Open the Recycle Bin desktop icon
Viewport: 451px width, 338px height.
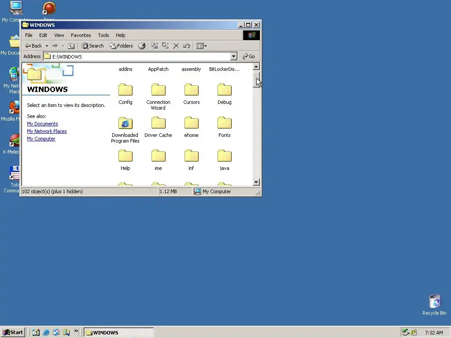tap(434, 305)
